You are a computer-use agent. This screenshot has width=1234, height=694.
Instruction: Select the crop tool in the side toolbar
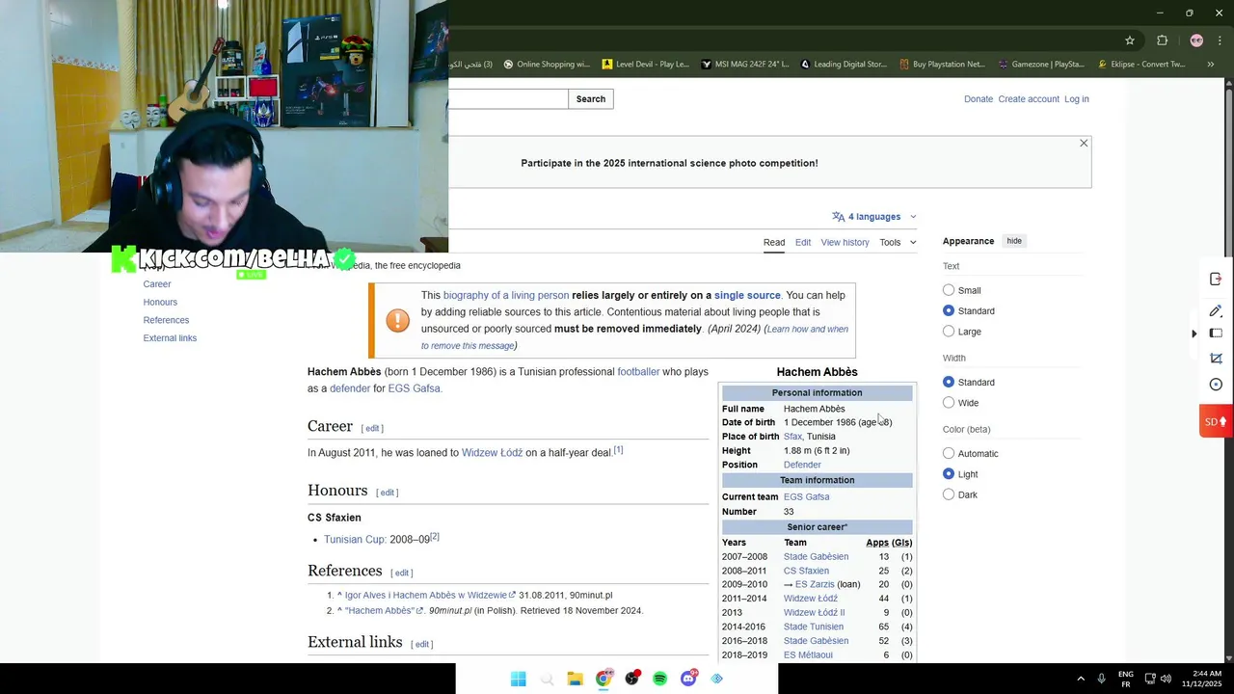(x=1216, y=359)
